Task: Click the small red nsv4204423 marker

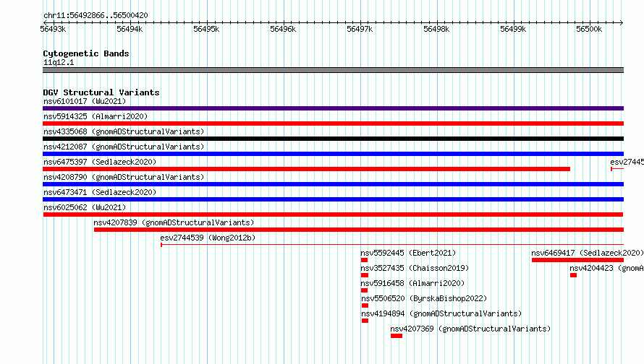Action: (573, 275)
